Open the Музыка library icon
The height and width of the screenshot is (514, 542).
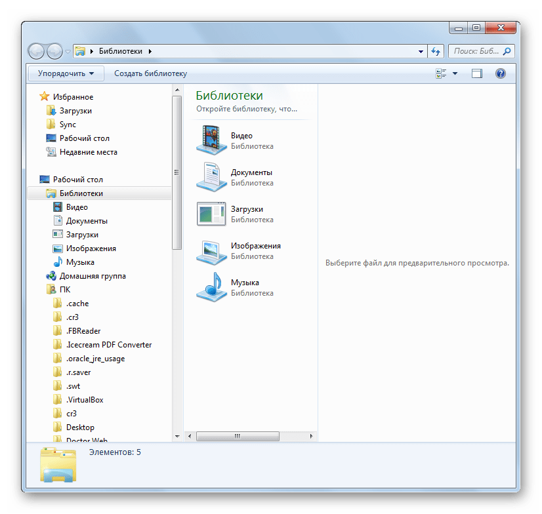tap(211, 287)
